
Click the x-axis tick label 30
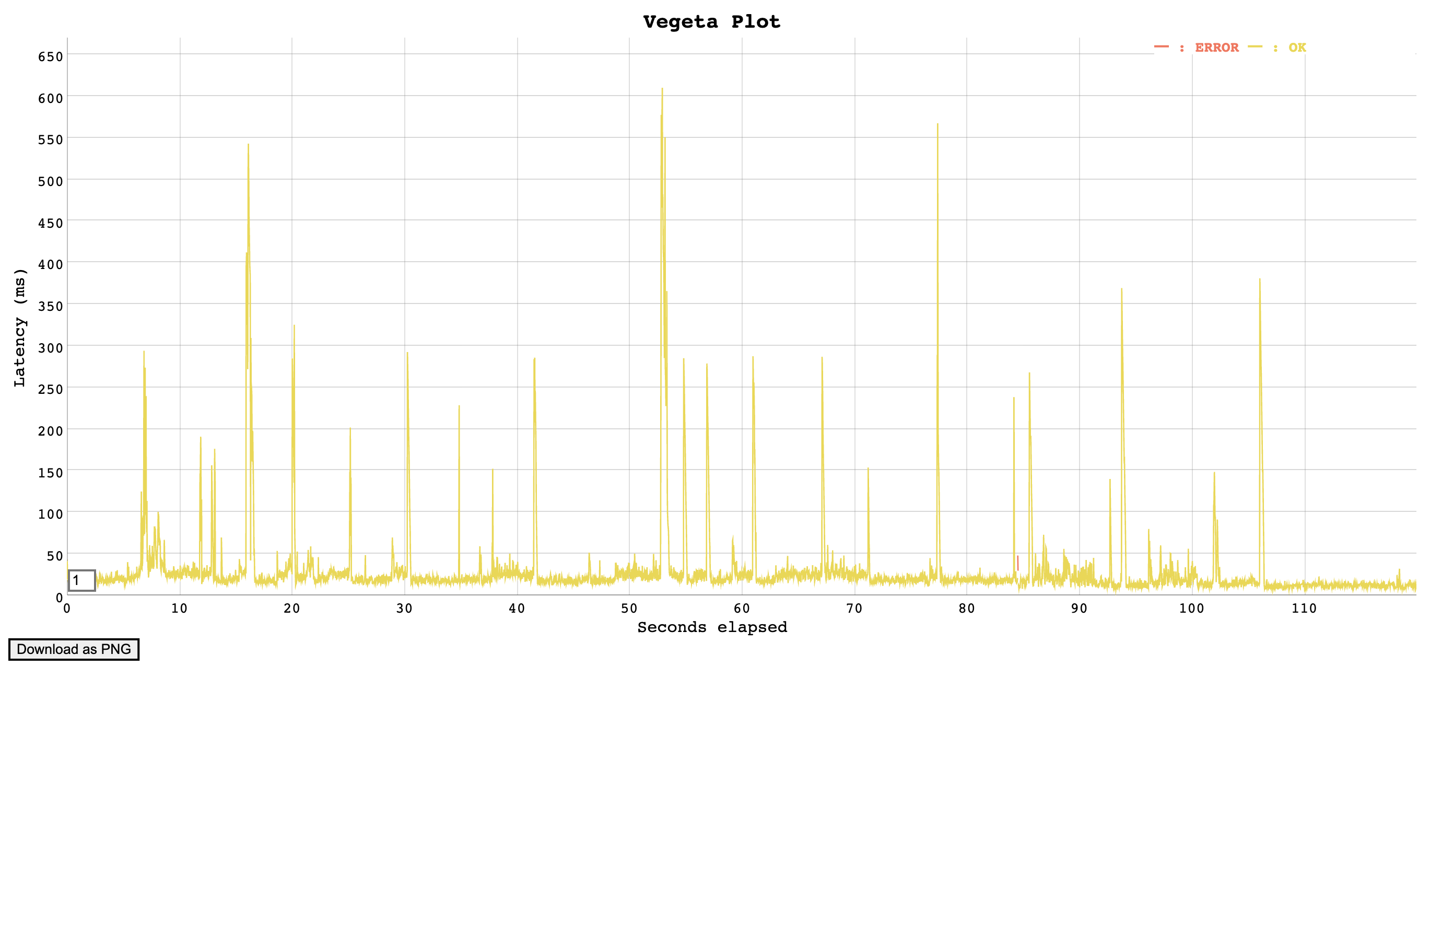click(404, 609)
